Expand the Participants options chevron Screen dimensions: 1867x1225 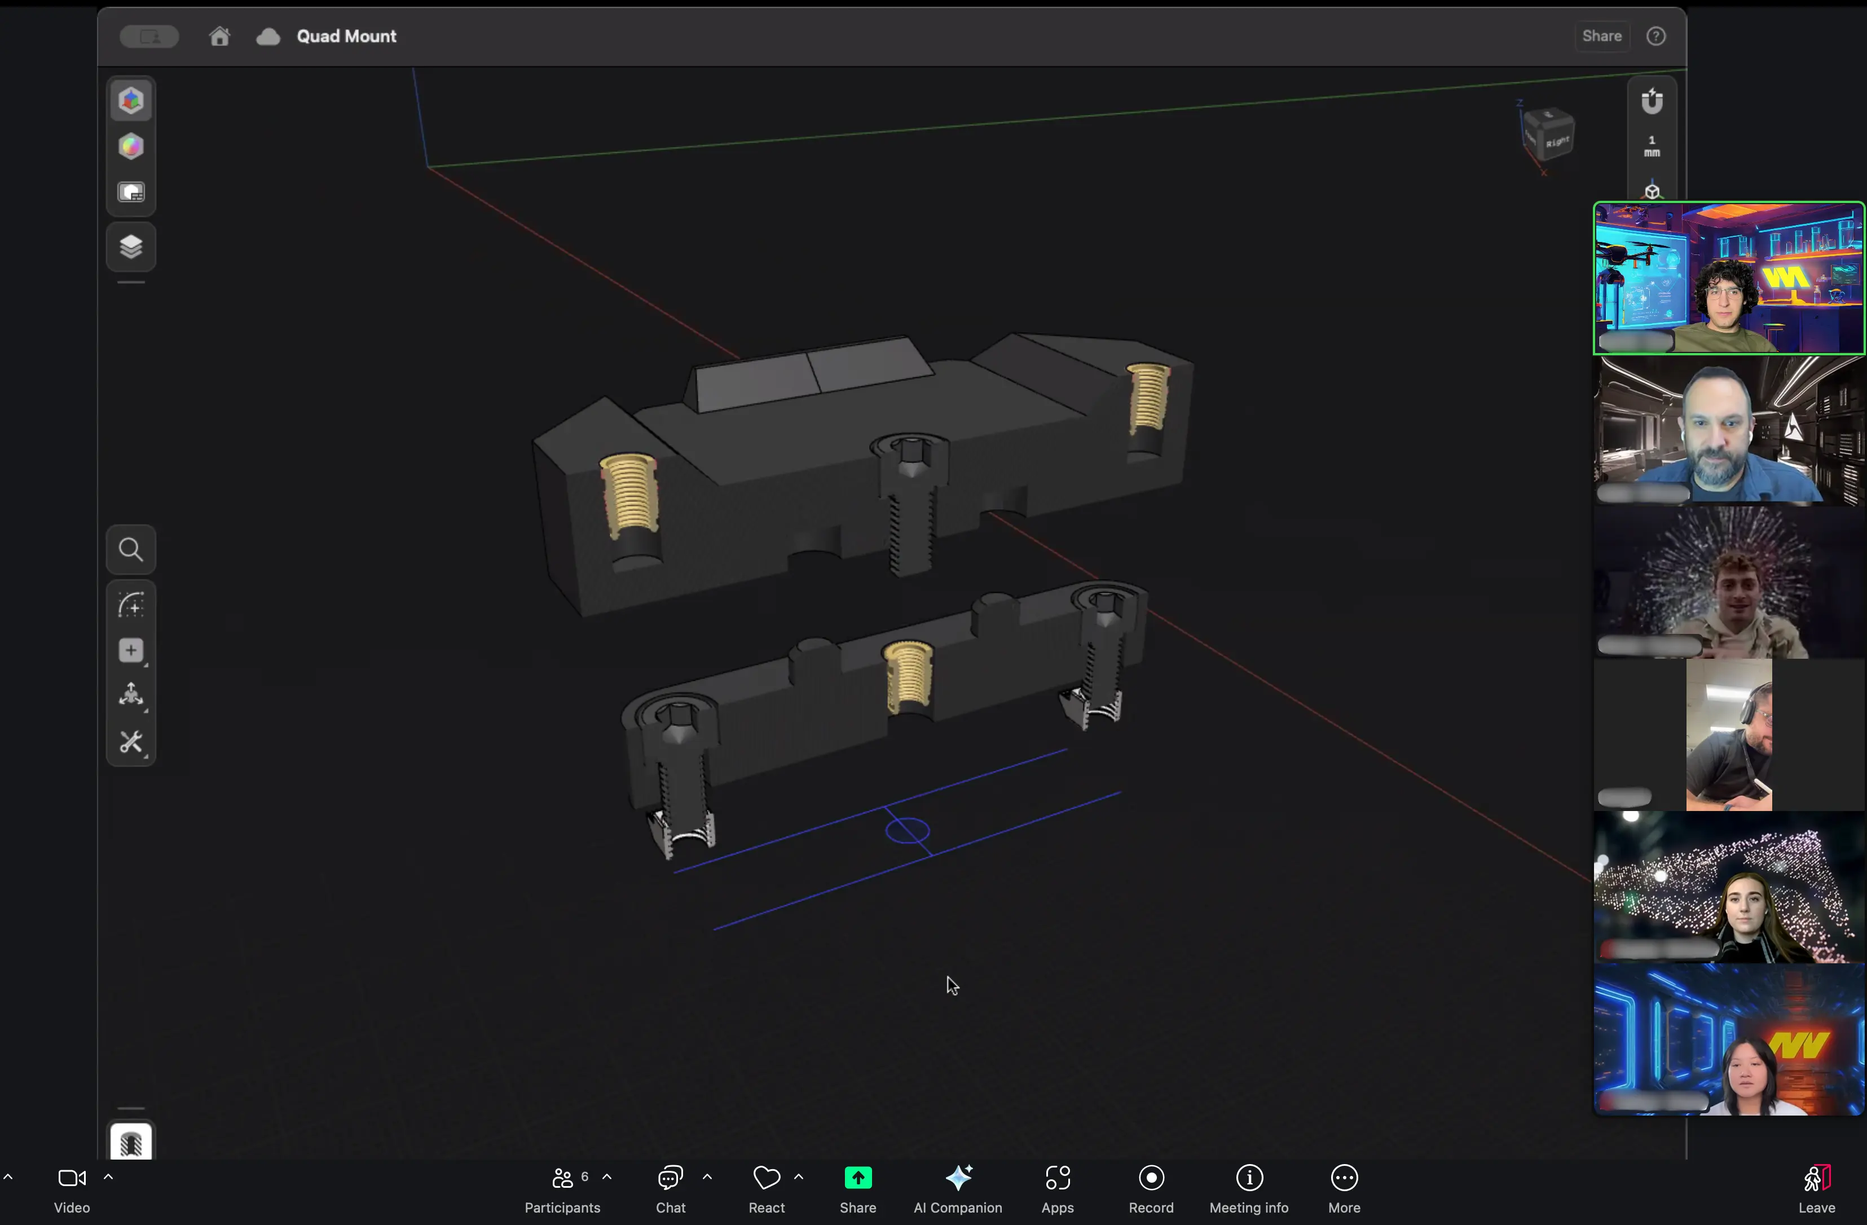[607, 1176]
